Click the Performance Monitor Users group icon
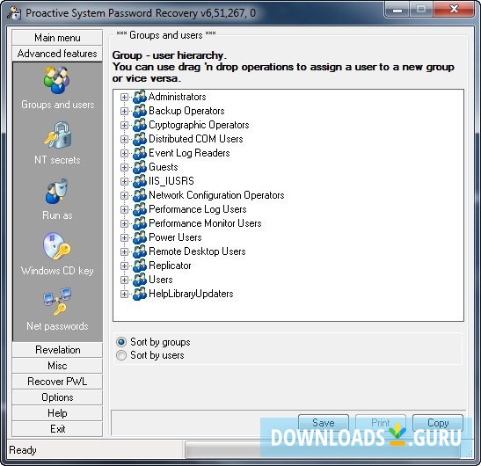Image resolution: width=481 pixels, height=466 pixels. point(140,223)
